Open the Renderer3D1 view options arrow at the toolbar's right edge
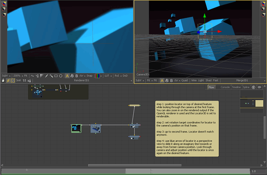This screenshot has height=175, width=267. coord(131,81)
